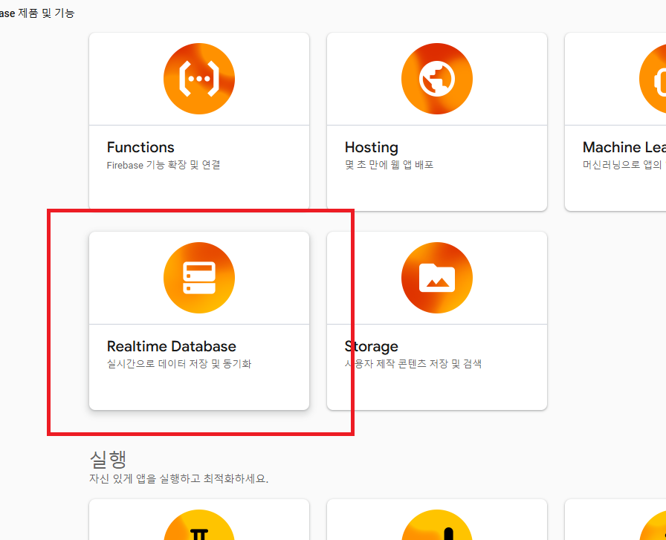Click the Functions curly-braces icon

coord(198,79)
